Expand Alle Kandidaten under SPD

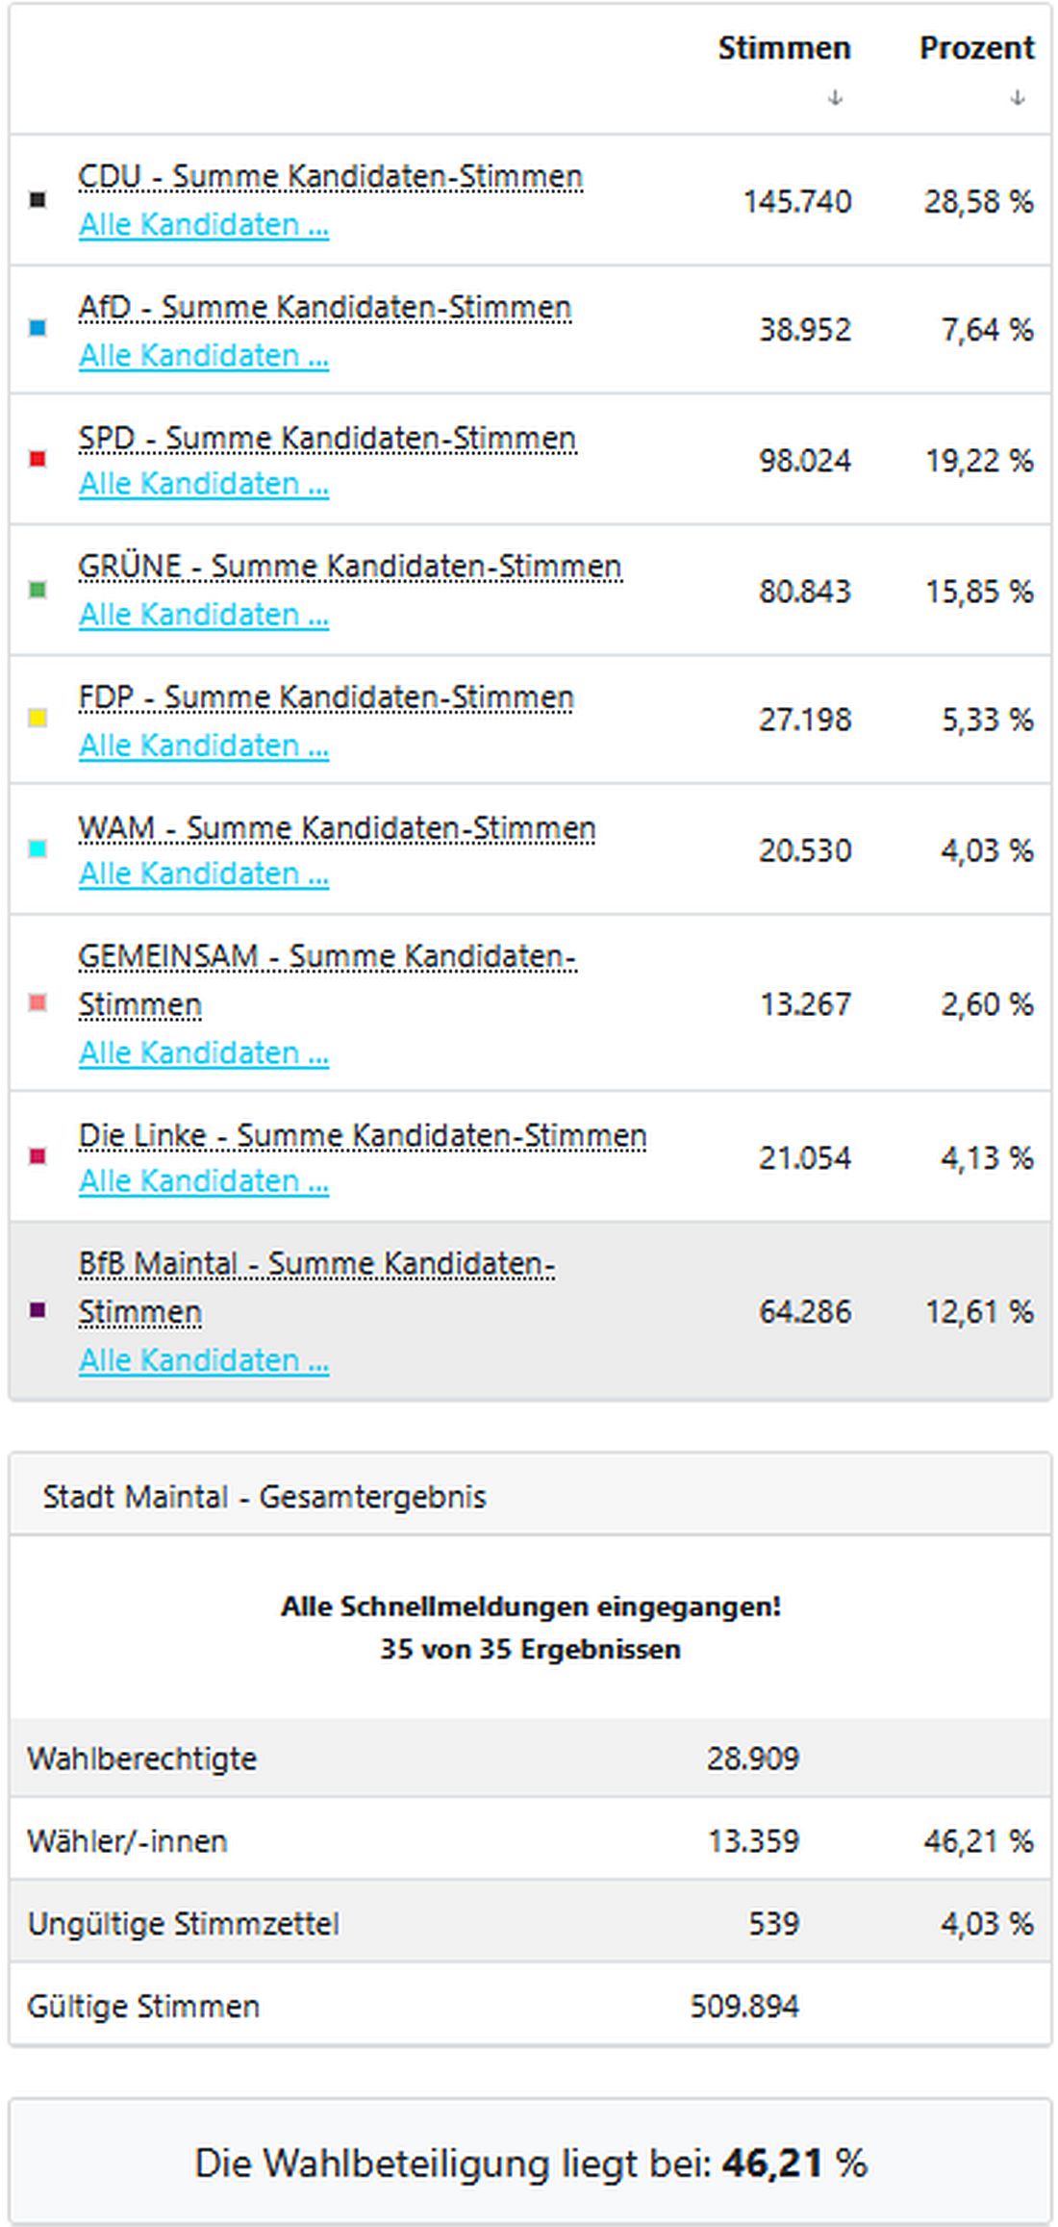204,486
